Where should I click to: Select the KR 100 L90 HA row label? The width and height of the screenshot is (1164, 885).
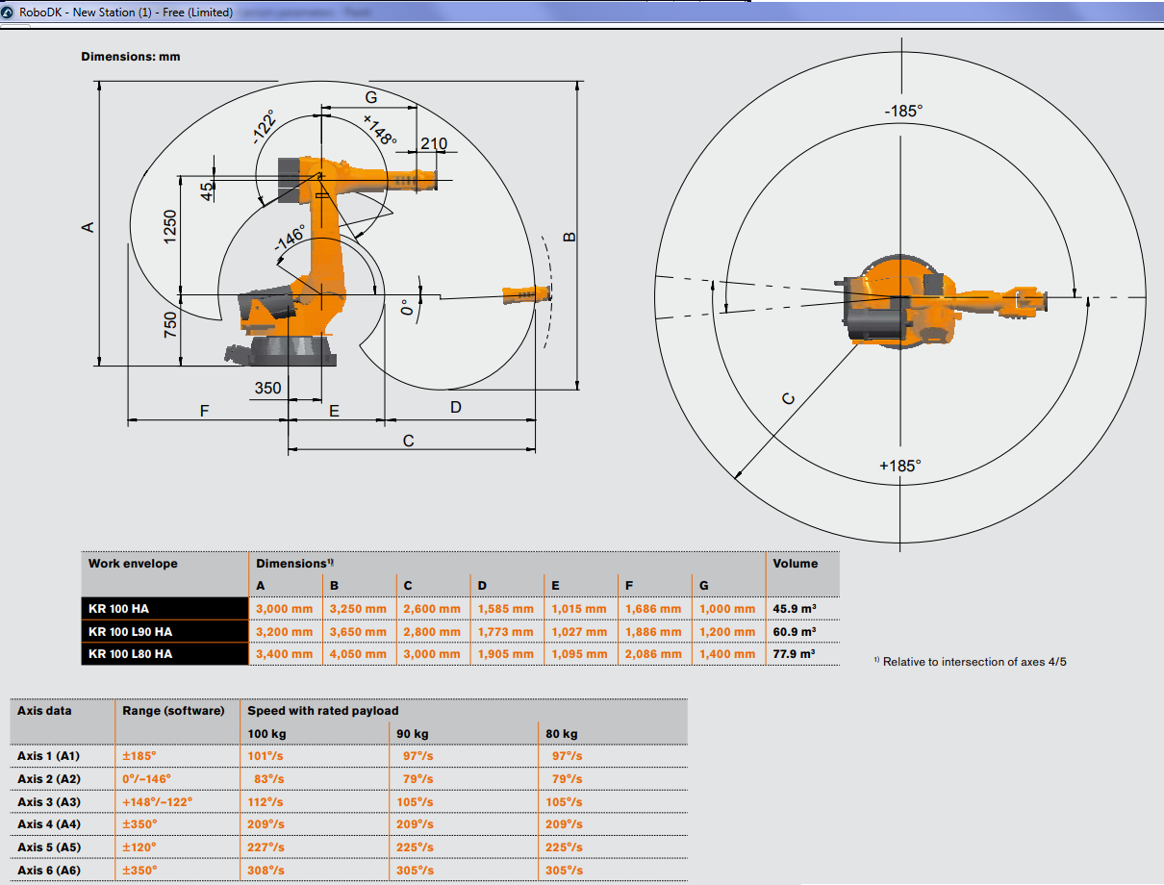click(x=130, y=632)
